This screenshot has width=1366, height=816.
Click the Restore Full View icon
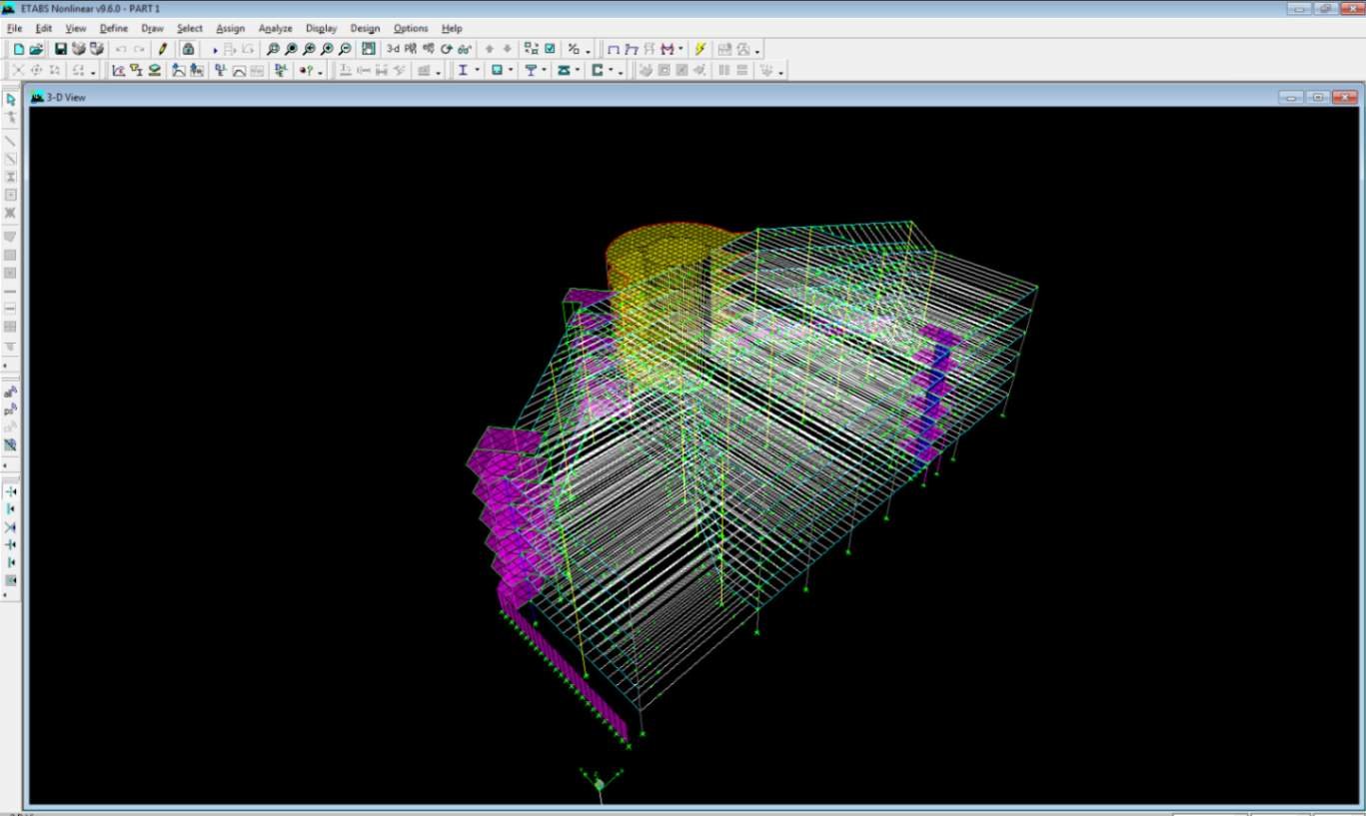[291, 49]
